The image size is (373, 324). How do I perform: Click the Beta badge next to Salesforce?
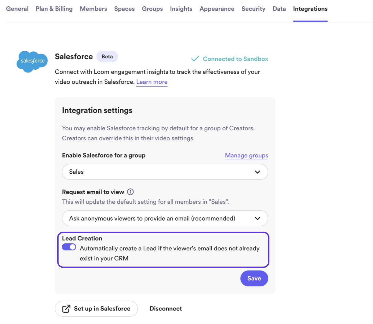(x=107, y=56)
